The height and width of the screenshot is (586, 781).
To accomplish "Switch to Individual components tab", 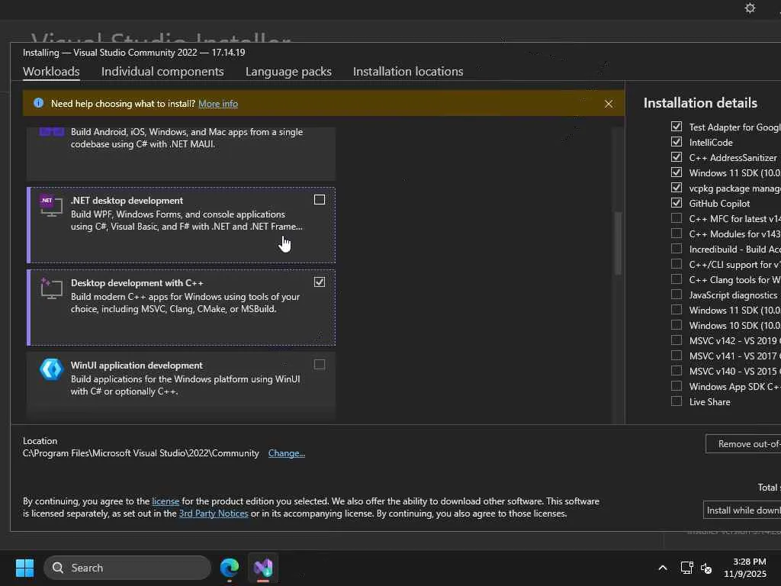I will click(x=162, y=71).
